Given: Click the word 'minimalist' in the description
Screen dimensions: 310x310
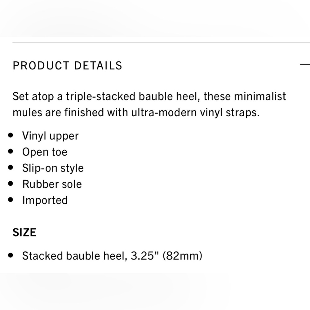Looking at the screenshot, I should (x=260, y=96).
